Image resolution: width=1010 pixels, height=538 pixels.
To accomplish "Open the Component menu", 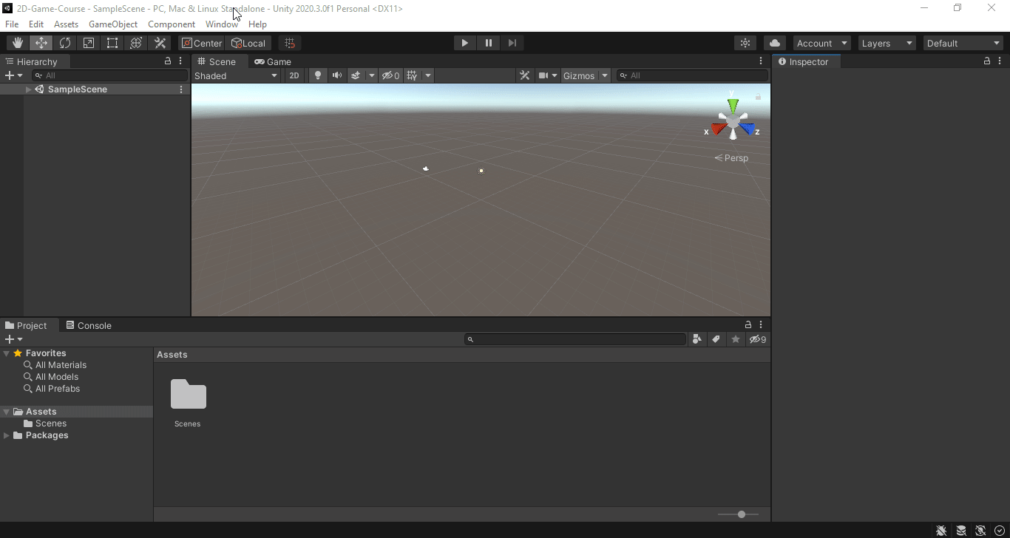I will [172, 24].
